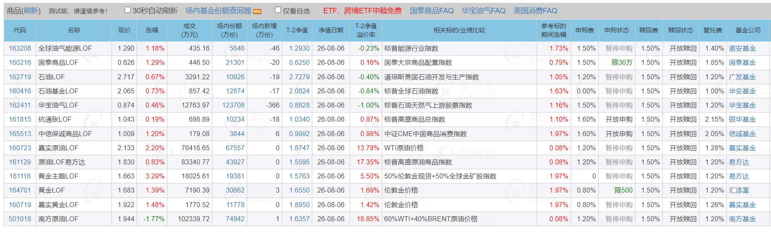Select the 18.85% premium rate cell
771x232 pixels.
point(366,219)
